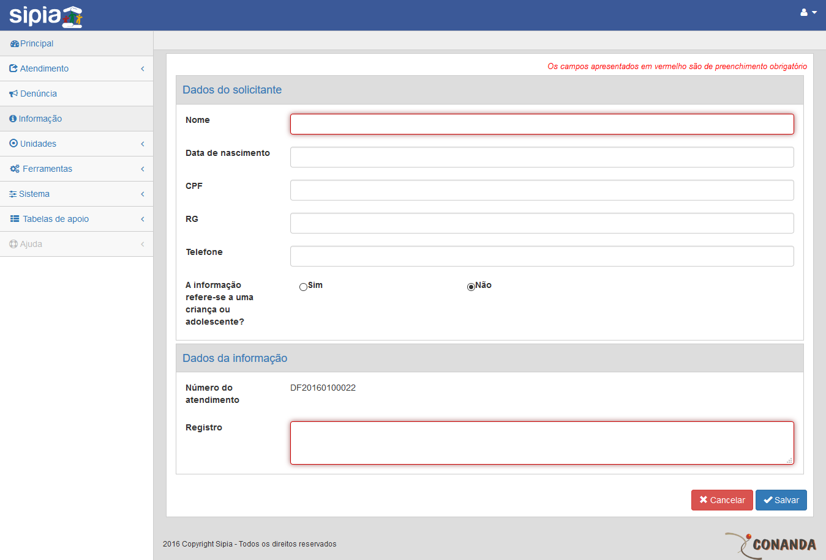
Task: Click the criança ou adolescente question label
Action: click(219, 303)
